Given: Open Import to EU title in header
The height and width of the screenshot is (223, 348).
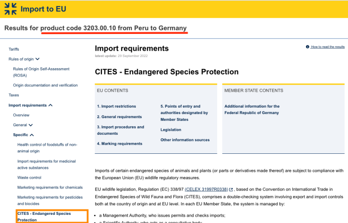Looking at the screenshot, I should [43, 9].
